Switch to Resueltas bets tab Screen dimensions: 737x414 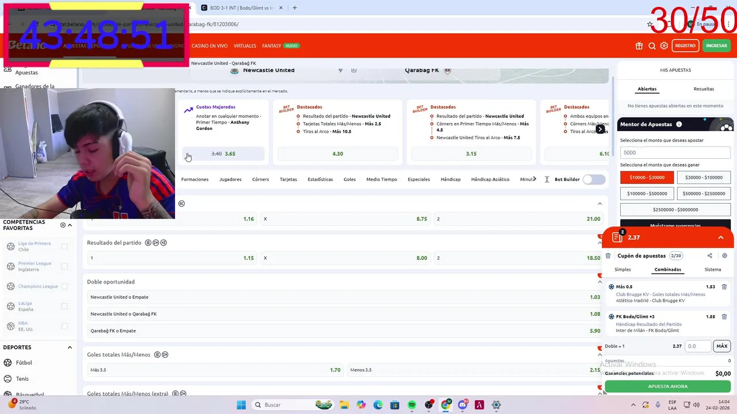pyautogui.click(x=704, y=89)
